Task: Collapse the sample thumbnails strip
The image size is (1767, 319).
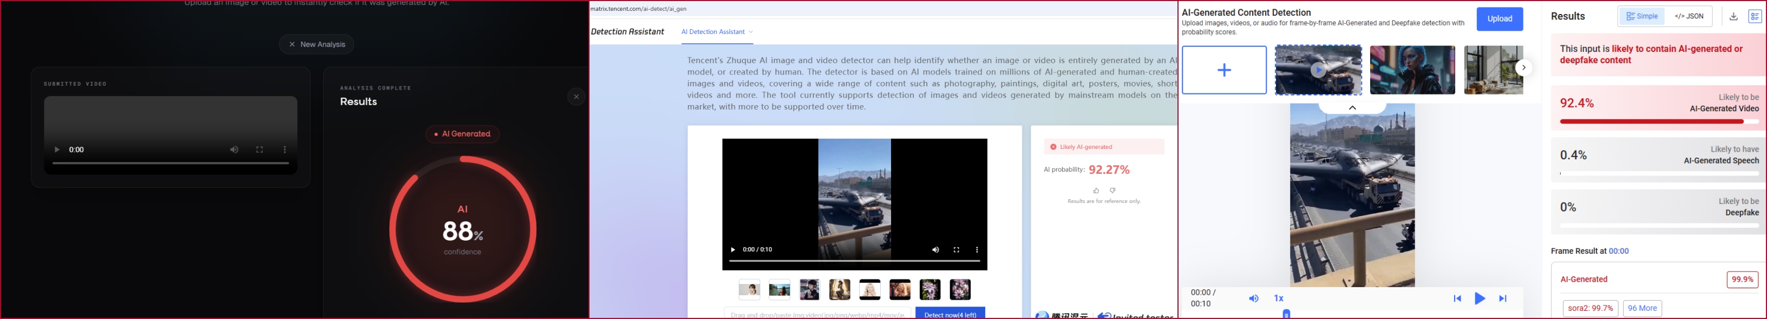Action: (1352, 108)
